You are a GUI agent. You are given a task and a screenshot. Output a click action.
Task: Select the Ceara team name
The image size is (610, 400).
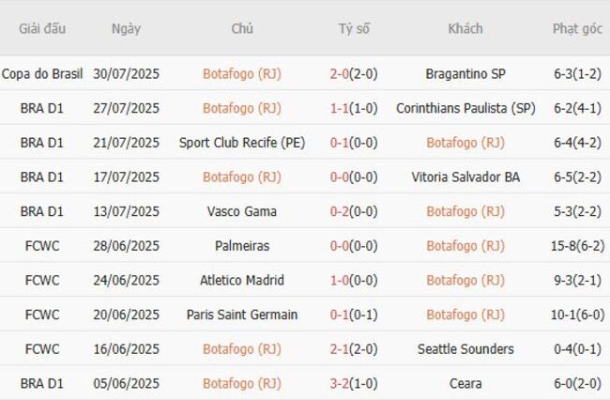click(x=465, y=383)
